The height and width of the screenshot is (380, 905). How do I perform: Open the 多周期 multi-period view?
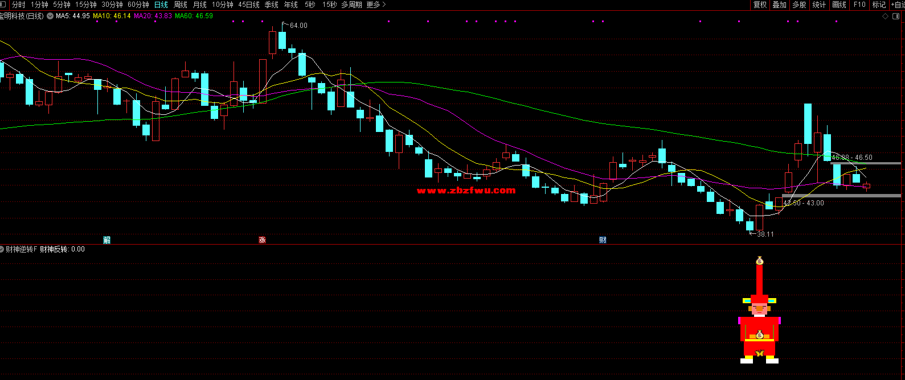click(x=352, y=5)
